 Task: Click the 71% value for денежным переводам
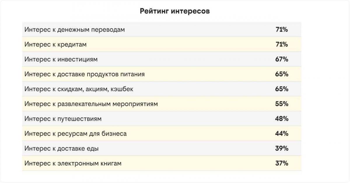282,29
